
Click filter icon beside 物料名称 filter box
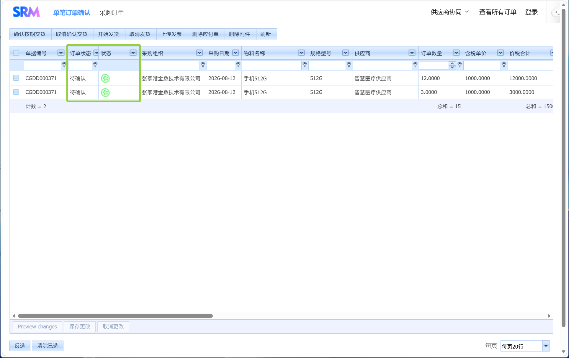coord(305,65)
